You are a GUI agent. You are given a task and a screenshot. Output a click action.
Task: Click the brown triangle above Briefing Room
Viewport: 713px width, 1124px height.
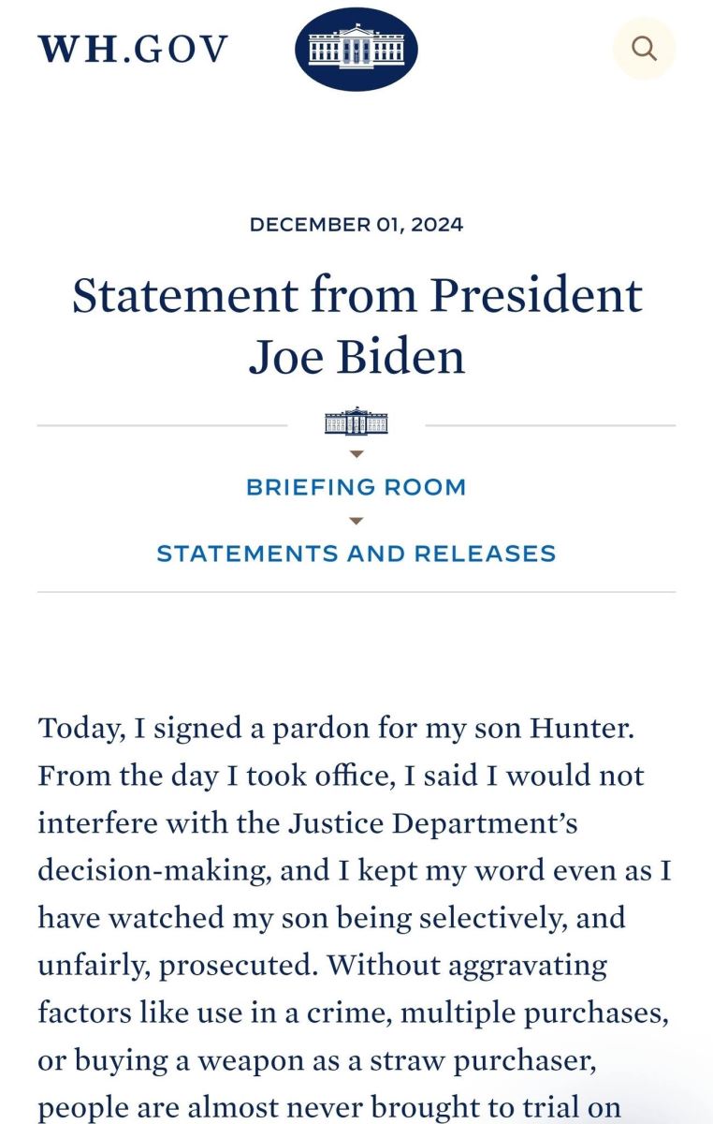point(356,454)
